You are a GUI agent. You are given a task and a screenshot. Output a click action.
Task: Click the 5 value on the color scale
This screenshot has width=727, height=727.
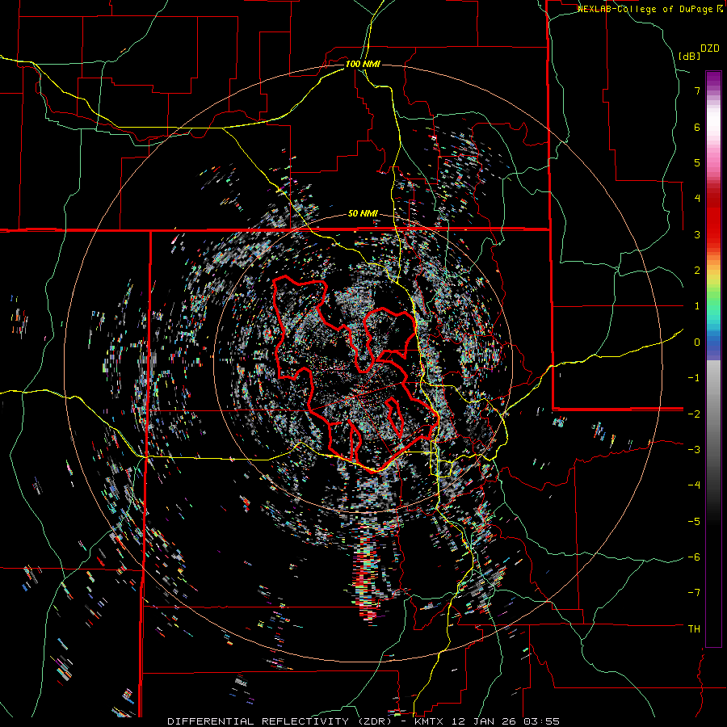point(697,162)
